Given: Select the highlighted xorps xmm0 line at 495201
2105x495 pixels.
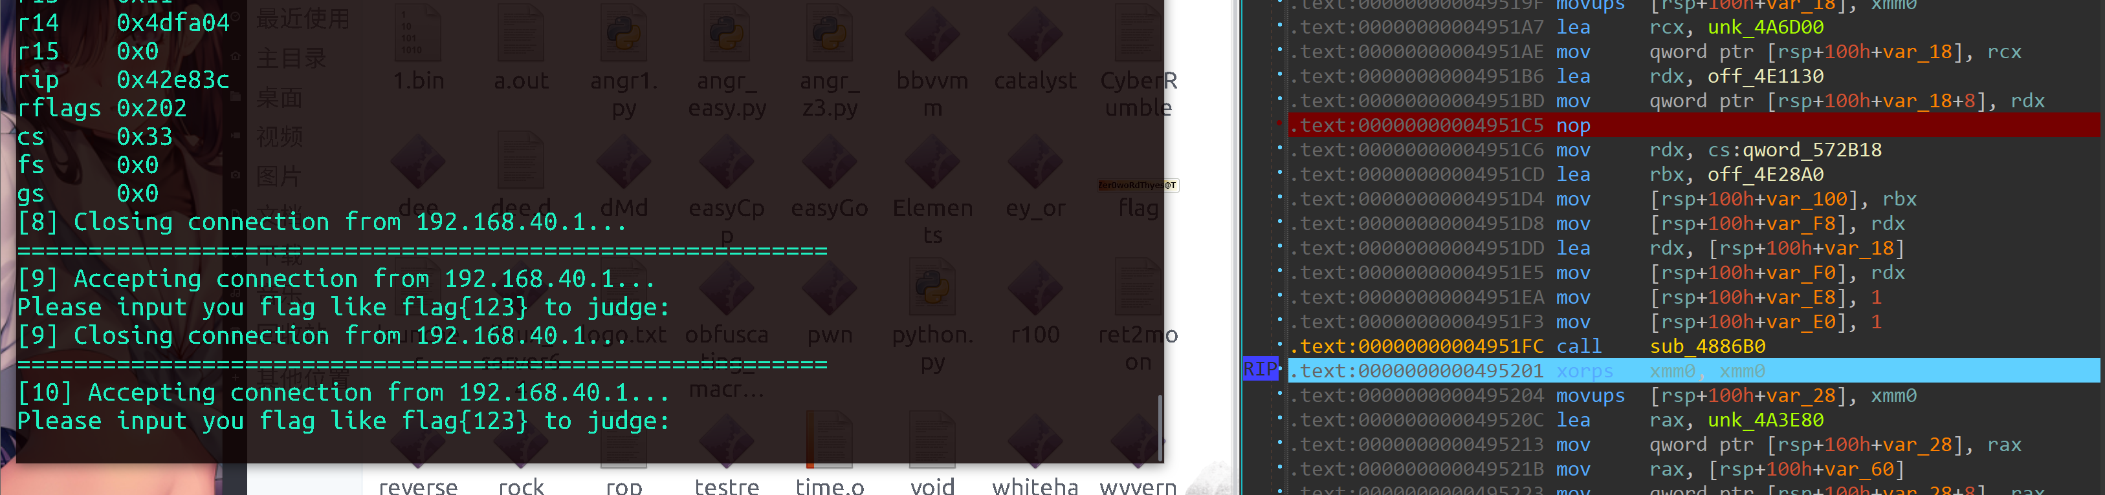Looking at the screenshot, I should pyautogui.click(x=1693, y=371).
